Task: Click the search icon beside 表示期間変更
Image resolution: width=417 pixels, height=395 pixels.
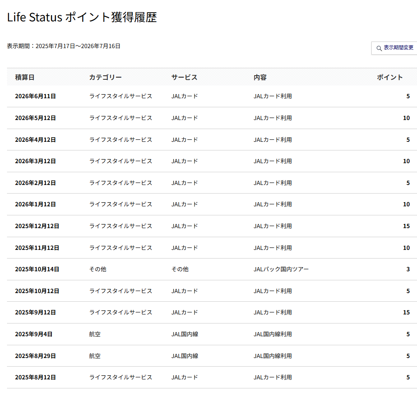Action: tap(379, 48)
